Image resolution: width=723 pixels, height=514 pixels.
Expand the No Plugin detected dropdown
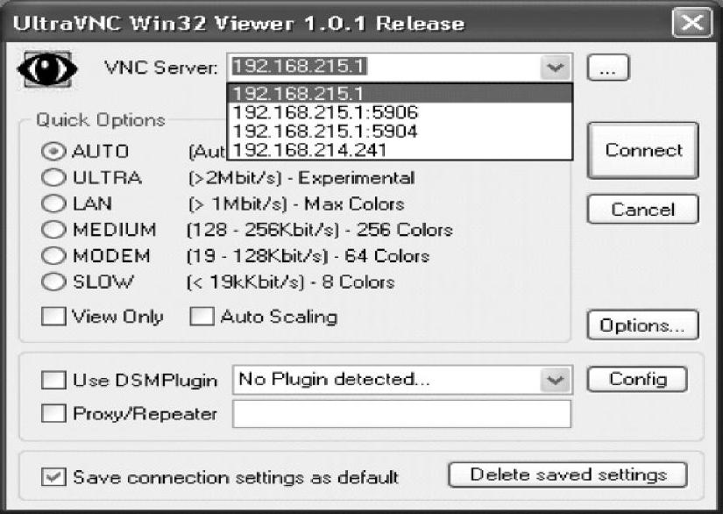(x=555, y=380)
